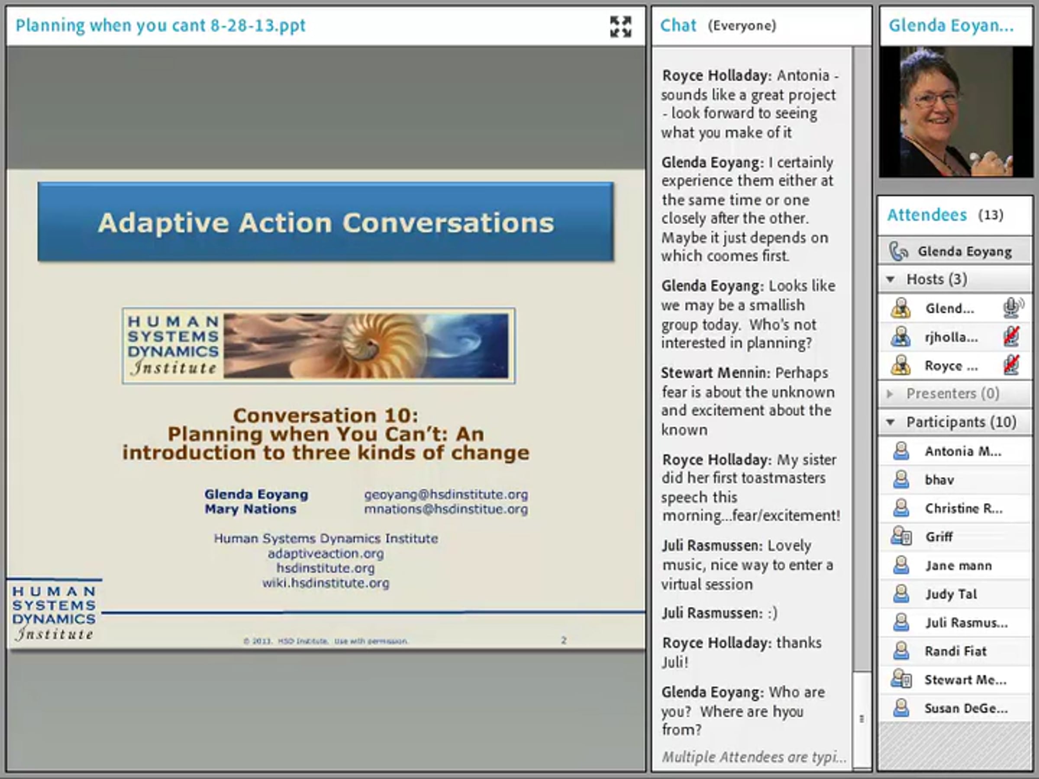
Task: Click Glenda Eoyang's webcam video
Action: [x=956, y=112]
